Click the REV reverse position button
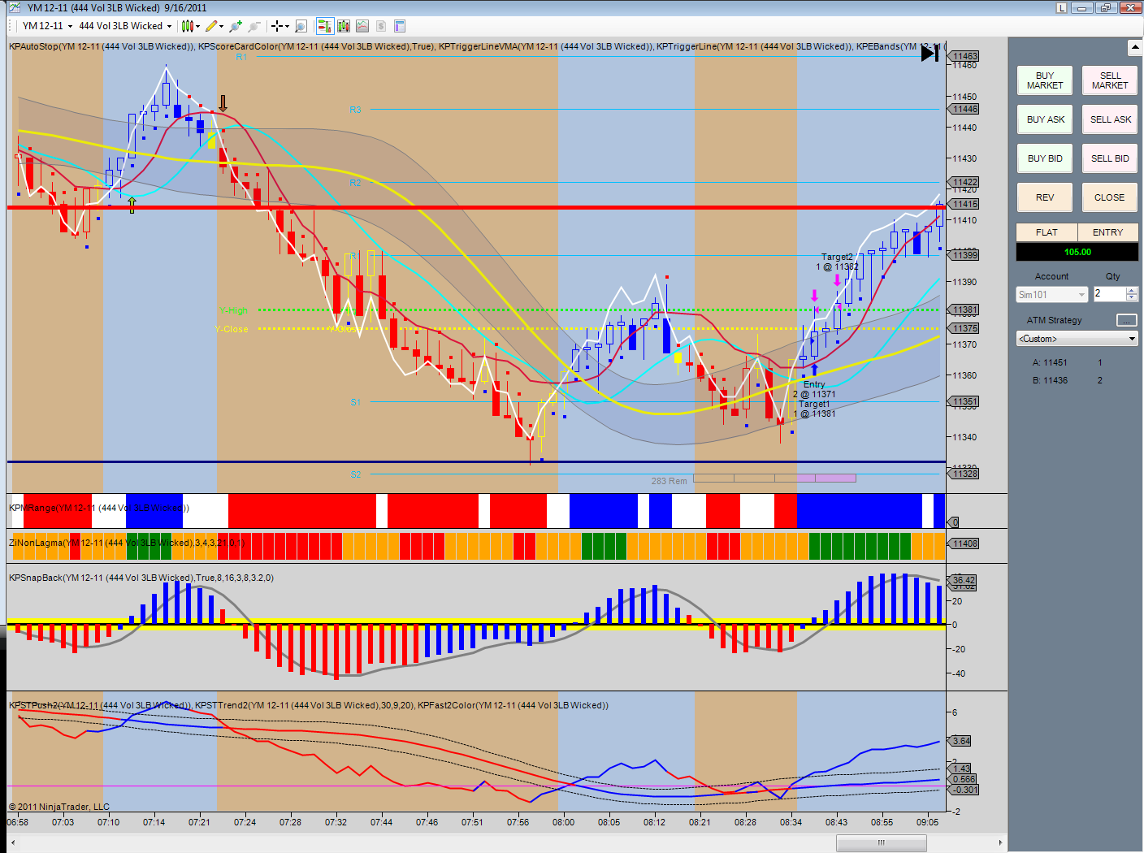 coord(1045,197)
